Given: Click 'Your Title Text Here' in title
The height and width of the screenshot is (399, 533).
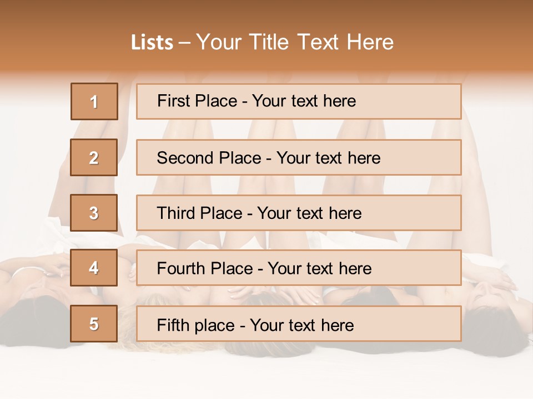Looking at the screenshot, I should (295, 42).
